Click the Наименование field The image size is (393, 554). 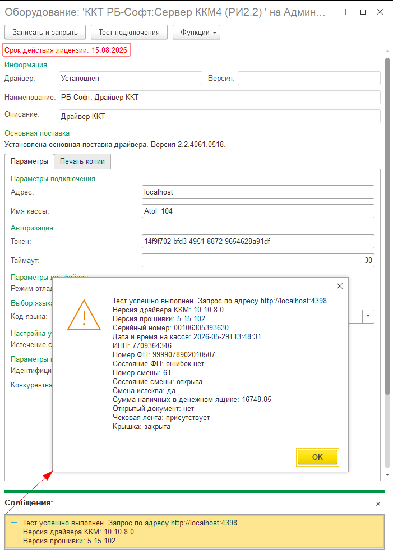[220, 97]
